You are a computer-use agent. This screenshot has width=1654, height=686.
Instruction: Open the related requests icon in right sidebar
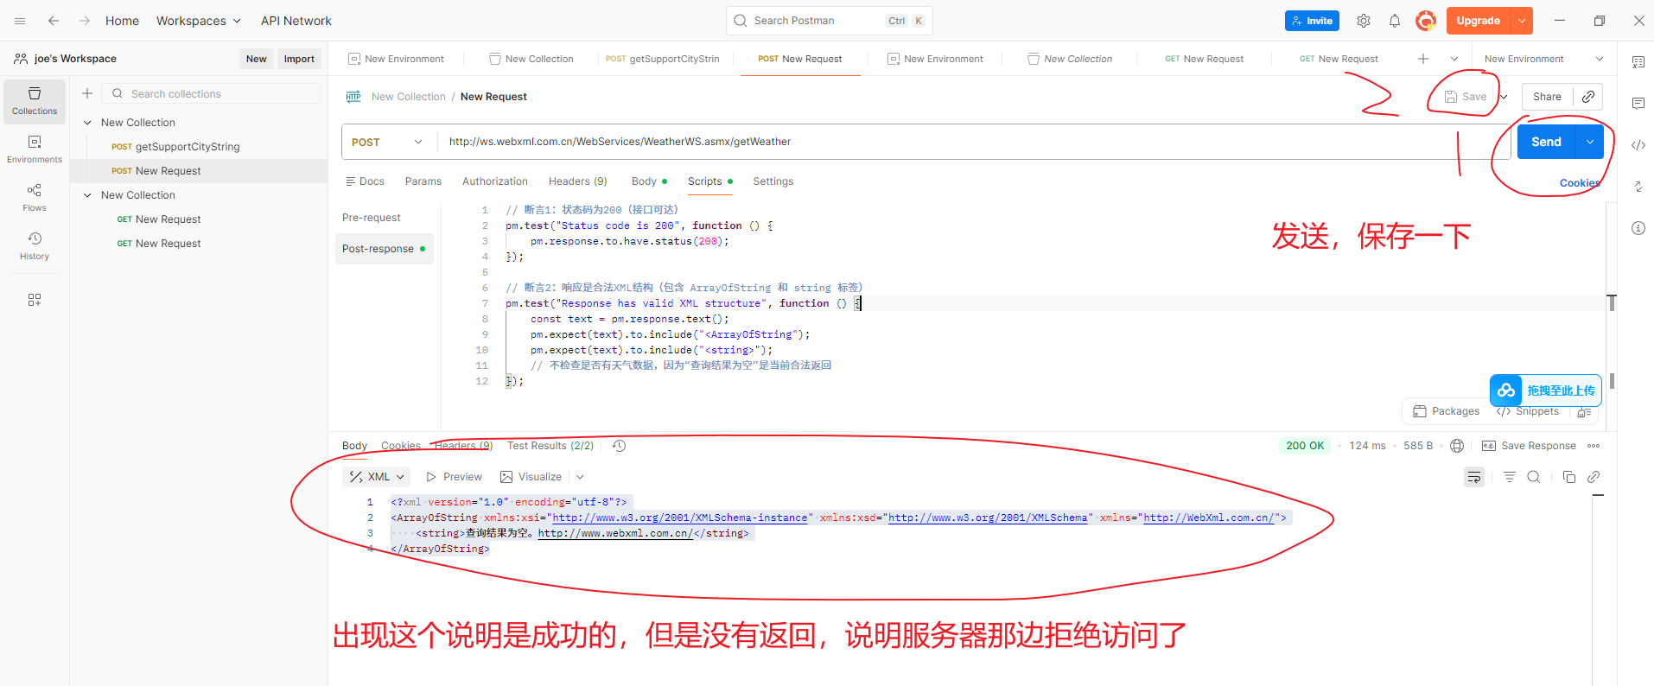tap(1638, 187)
